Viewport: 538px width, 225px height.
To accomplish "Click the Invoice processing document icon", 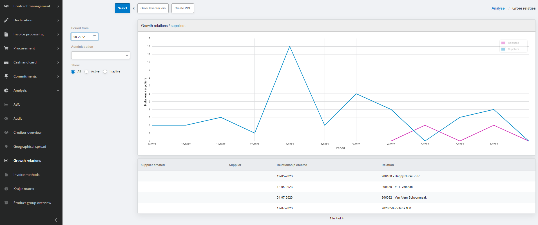I will pyautogui.click(x=6, y=34).
